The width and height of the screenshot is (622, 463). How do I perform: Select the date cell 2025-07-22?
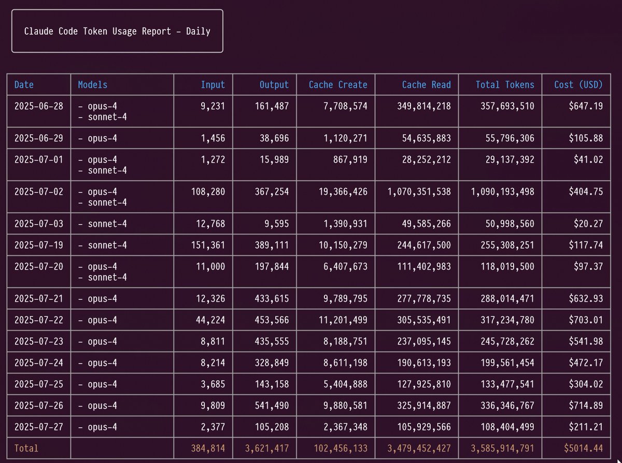click(39, 320)
